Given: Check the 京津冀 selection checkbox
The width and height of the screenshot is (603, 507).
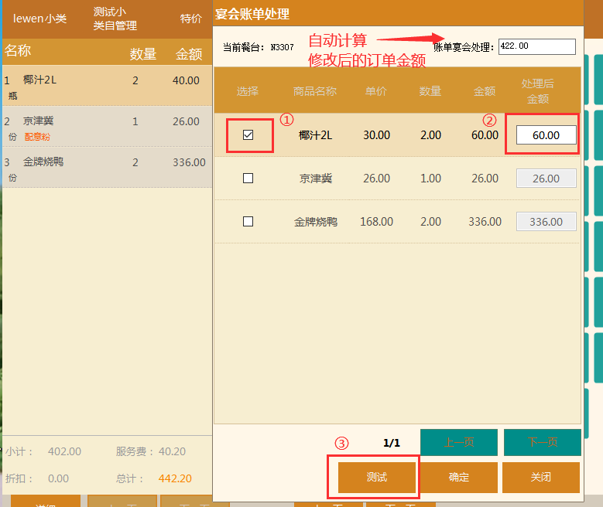Looking at the screenshot, I should click(248, 178).
